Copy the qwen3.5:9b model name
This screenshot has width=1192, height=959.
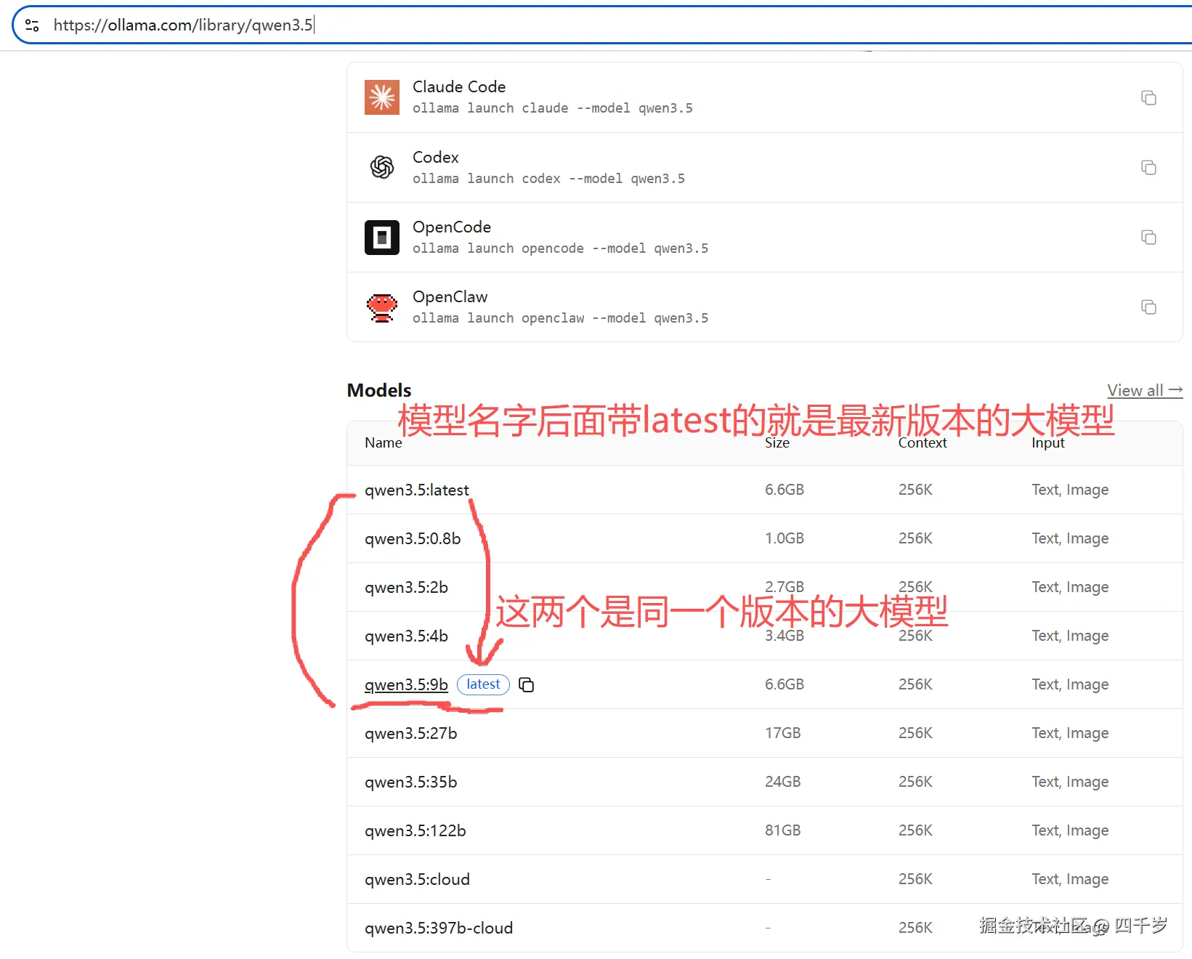pyautogui.click(x=527, y=685)
